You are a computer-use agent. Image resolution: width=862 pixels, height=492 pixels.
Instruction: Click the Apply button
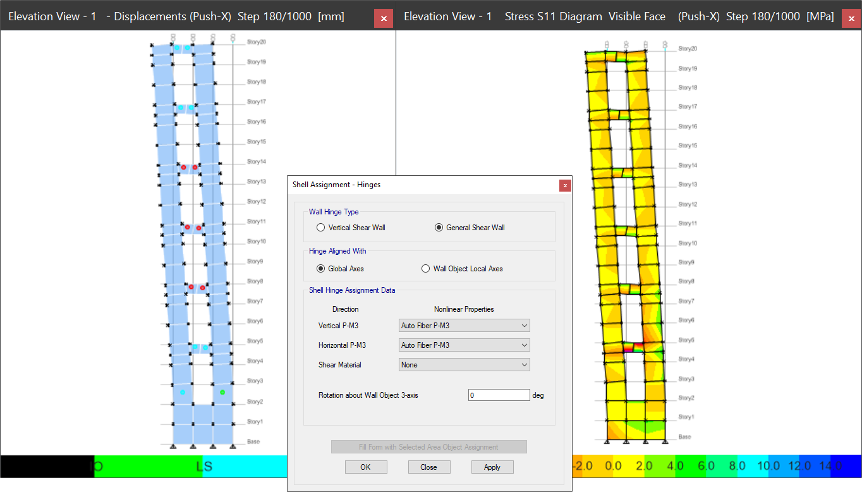click(x=492, y=467)
